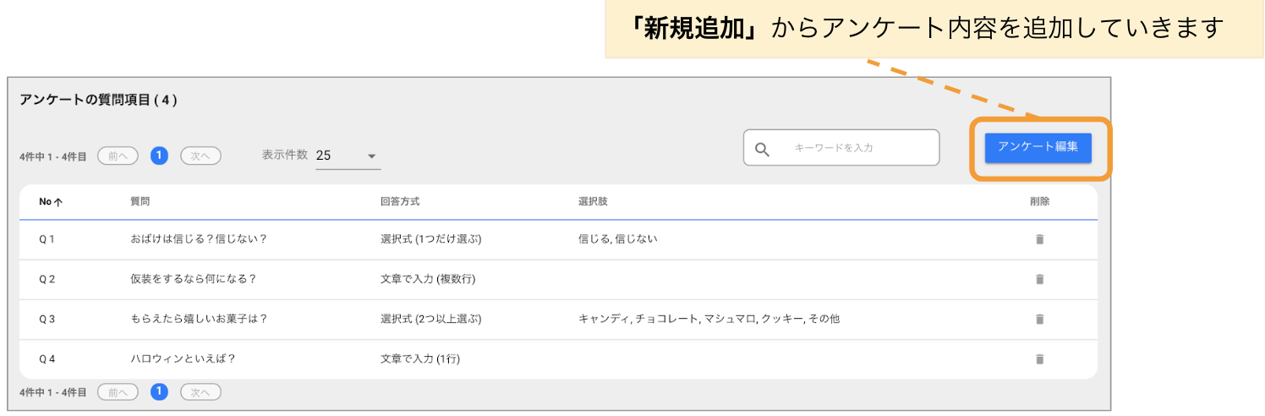This screenshot has height=416, width=1265.
Task: Select question ハロウィンといえば？
Action: [183, 359]
